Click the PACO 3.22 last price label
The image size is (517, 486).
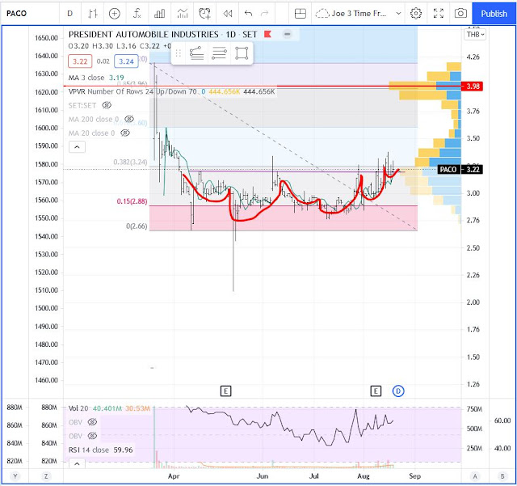(x=460, y=169)
